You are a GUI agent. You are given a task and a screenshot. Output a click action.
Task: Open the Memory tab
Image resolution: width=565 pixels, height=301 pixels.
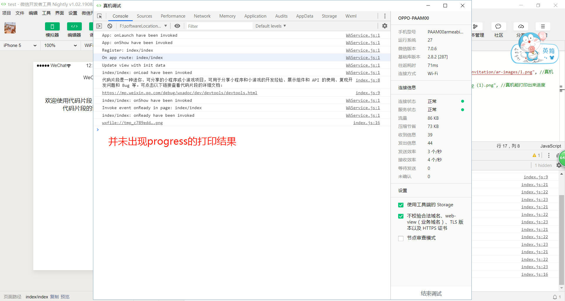[x=227, y=16]
